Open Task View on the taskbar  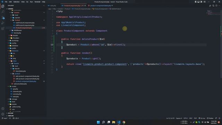pyautogui.click(x=109, y=122)
